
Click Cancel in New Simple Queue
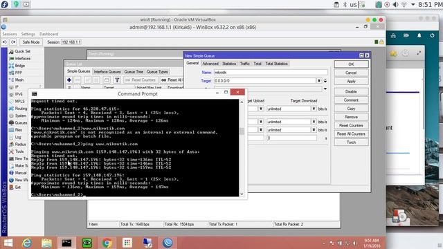[351, 73]
